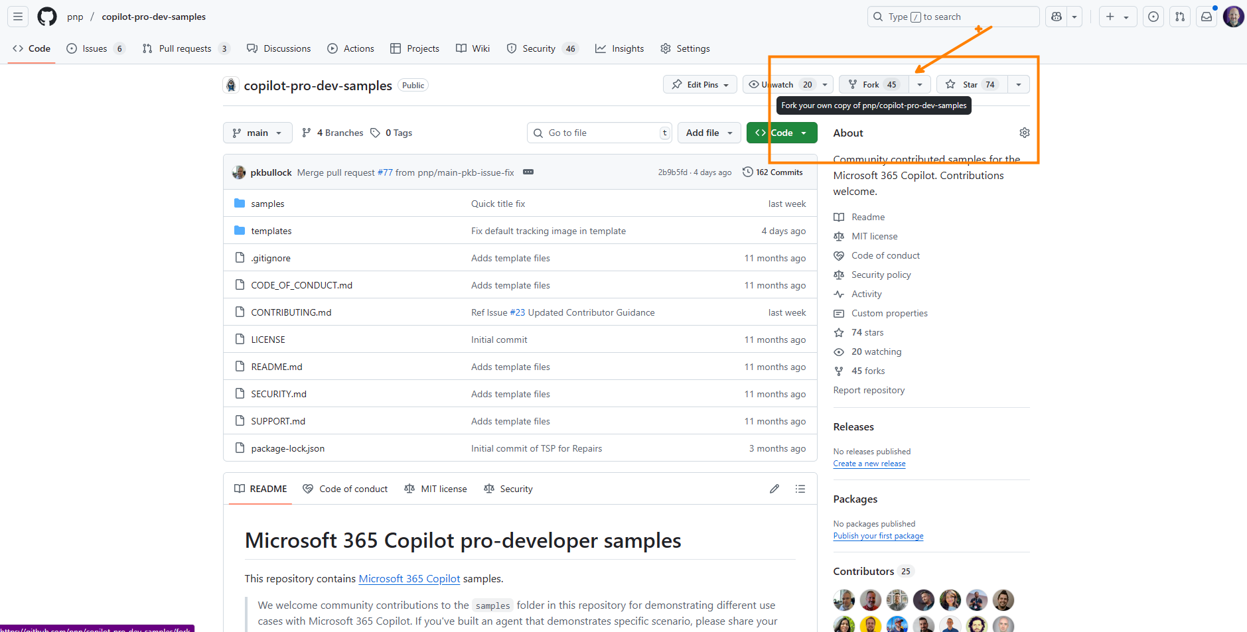Select the MIT license viewer tab
The width and height of the screenshot is (1247, 632).
coord(435,489)
